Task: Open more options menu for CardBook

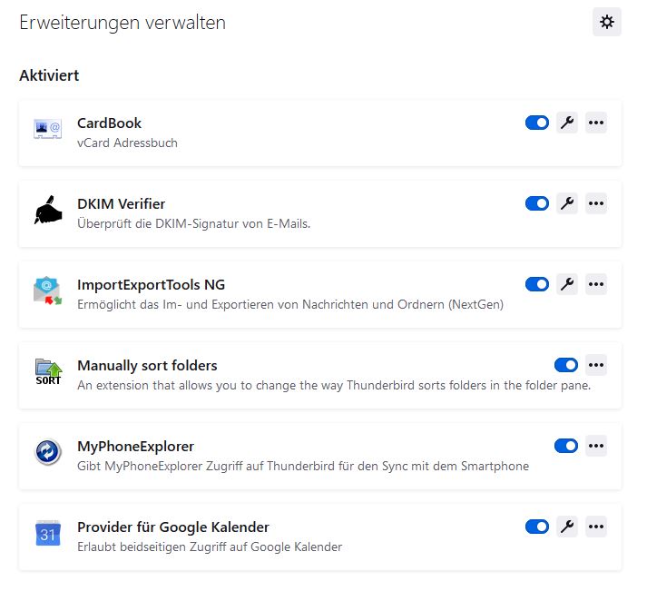Action: tap(596, 123)
